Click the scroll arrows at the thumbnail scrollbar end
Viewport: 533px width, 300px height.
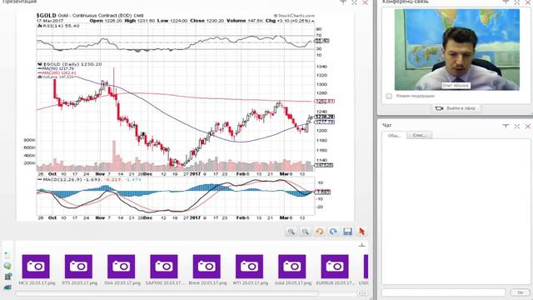(361, 293)
